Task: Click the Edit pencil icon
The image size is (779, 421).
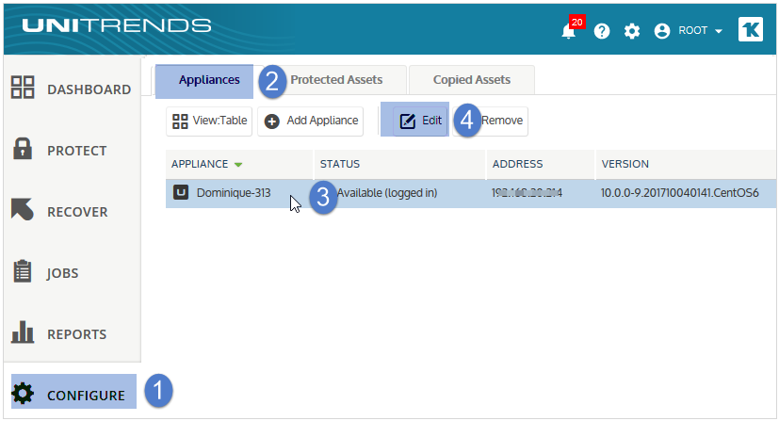Action: click(407, 121)
